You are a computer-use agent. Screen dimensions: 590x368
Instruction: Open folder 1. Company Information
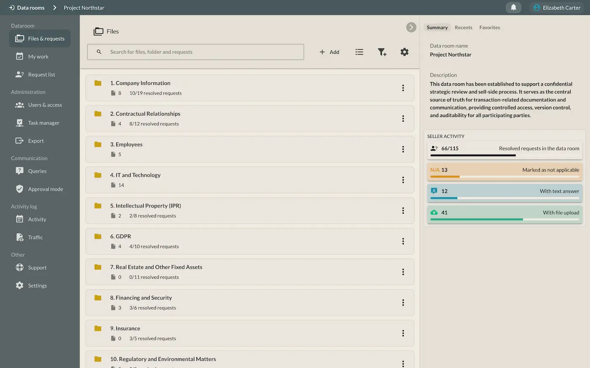[x=250, y=88]
